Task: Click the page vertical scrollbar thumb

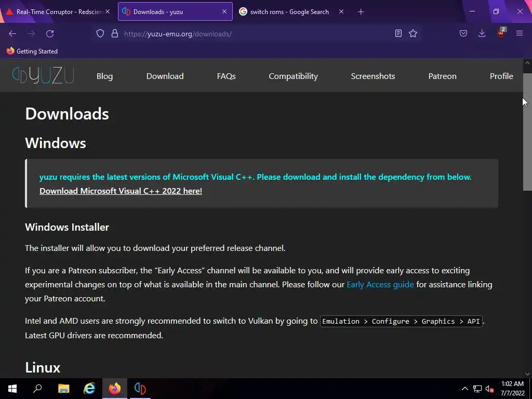Action: tap(527, 131)
